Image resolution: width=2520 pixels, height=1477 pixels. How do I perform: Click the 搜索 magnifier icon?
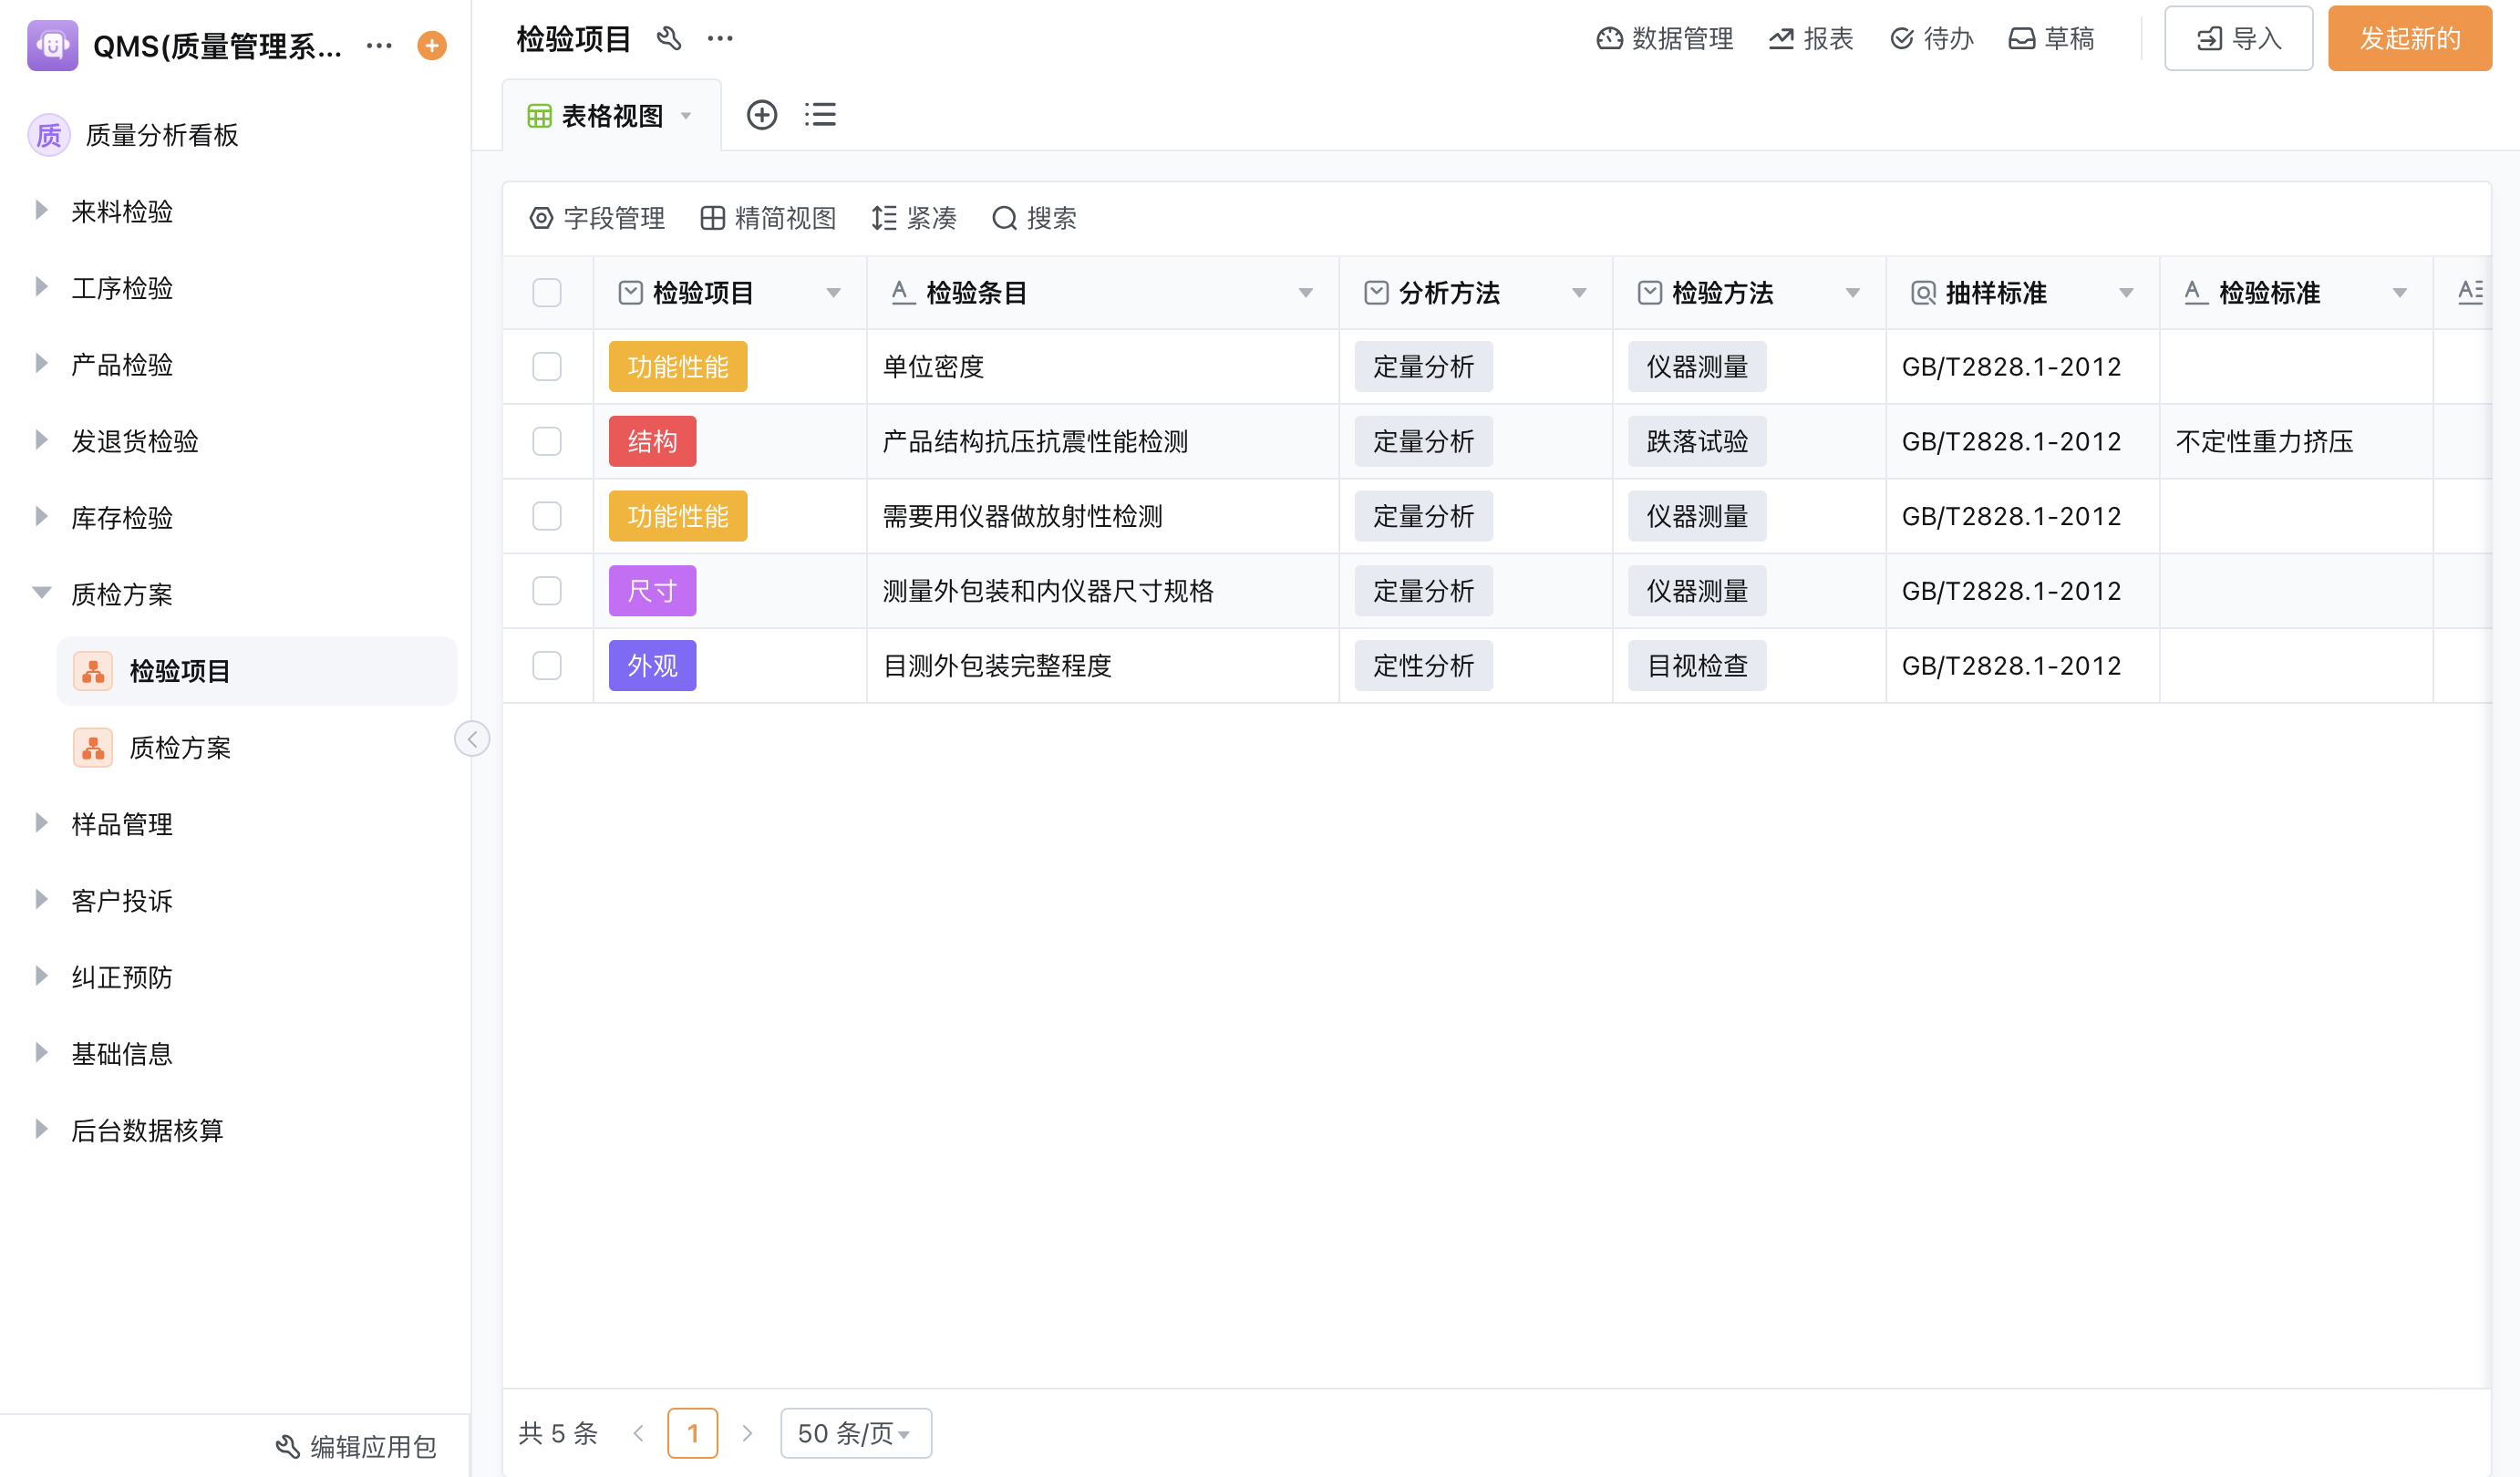point(1004,218)
